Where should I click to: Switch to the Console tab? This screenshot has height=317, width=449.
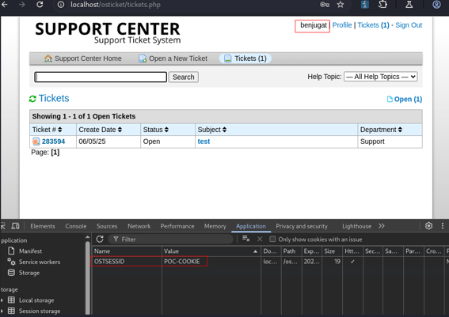(x=75, y=226)
